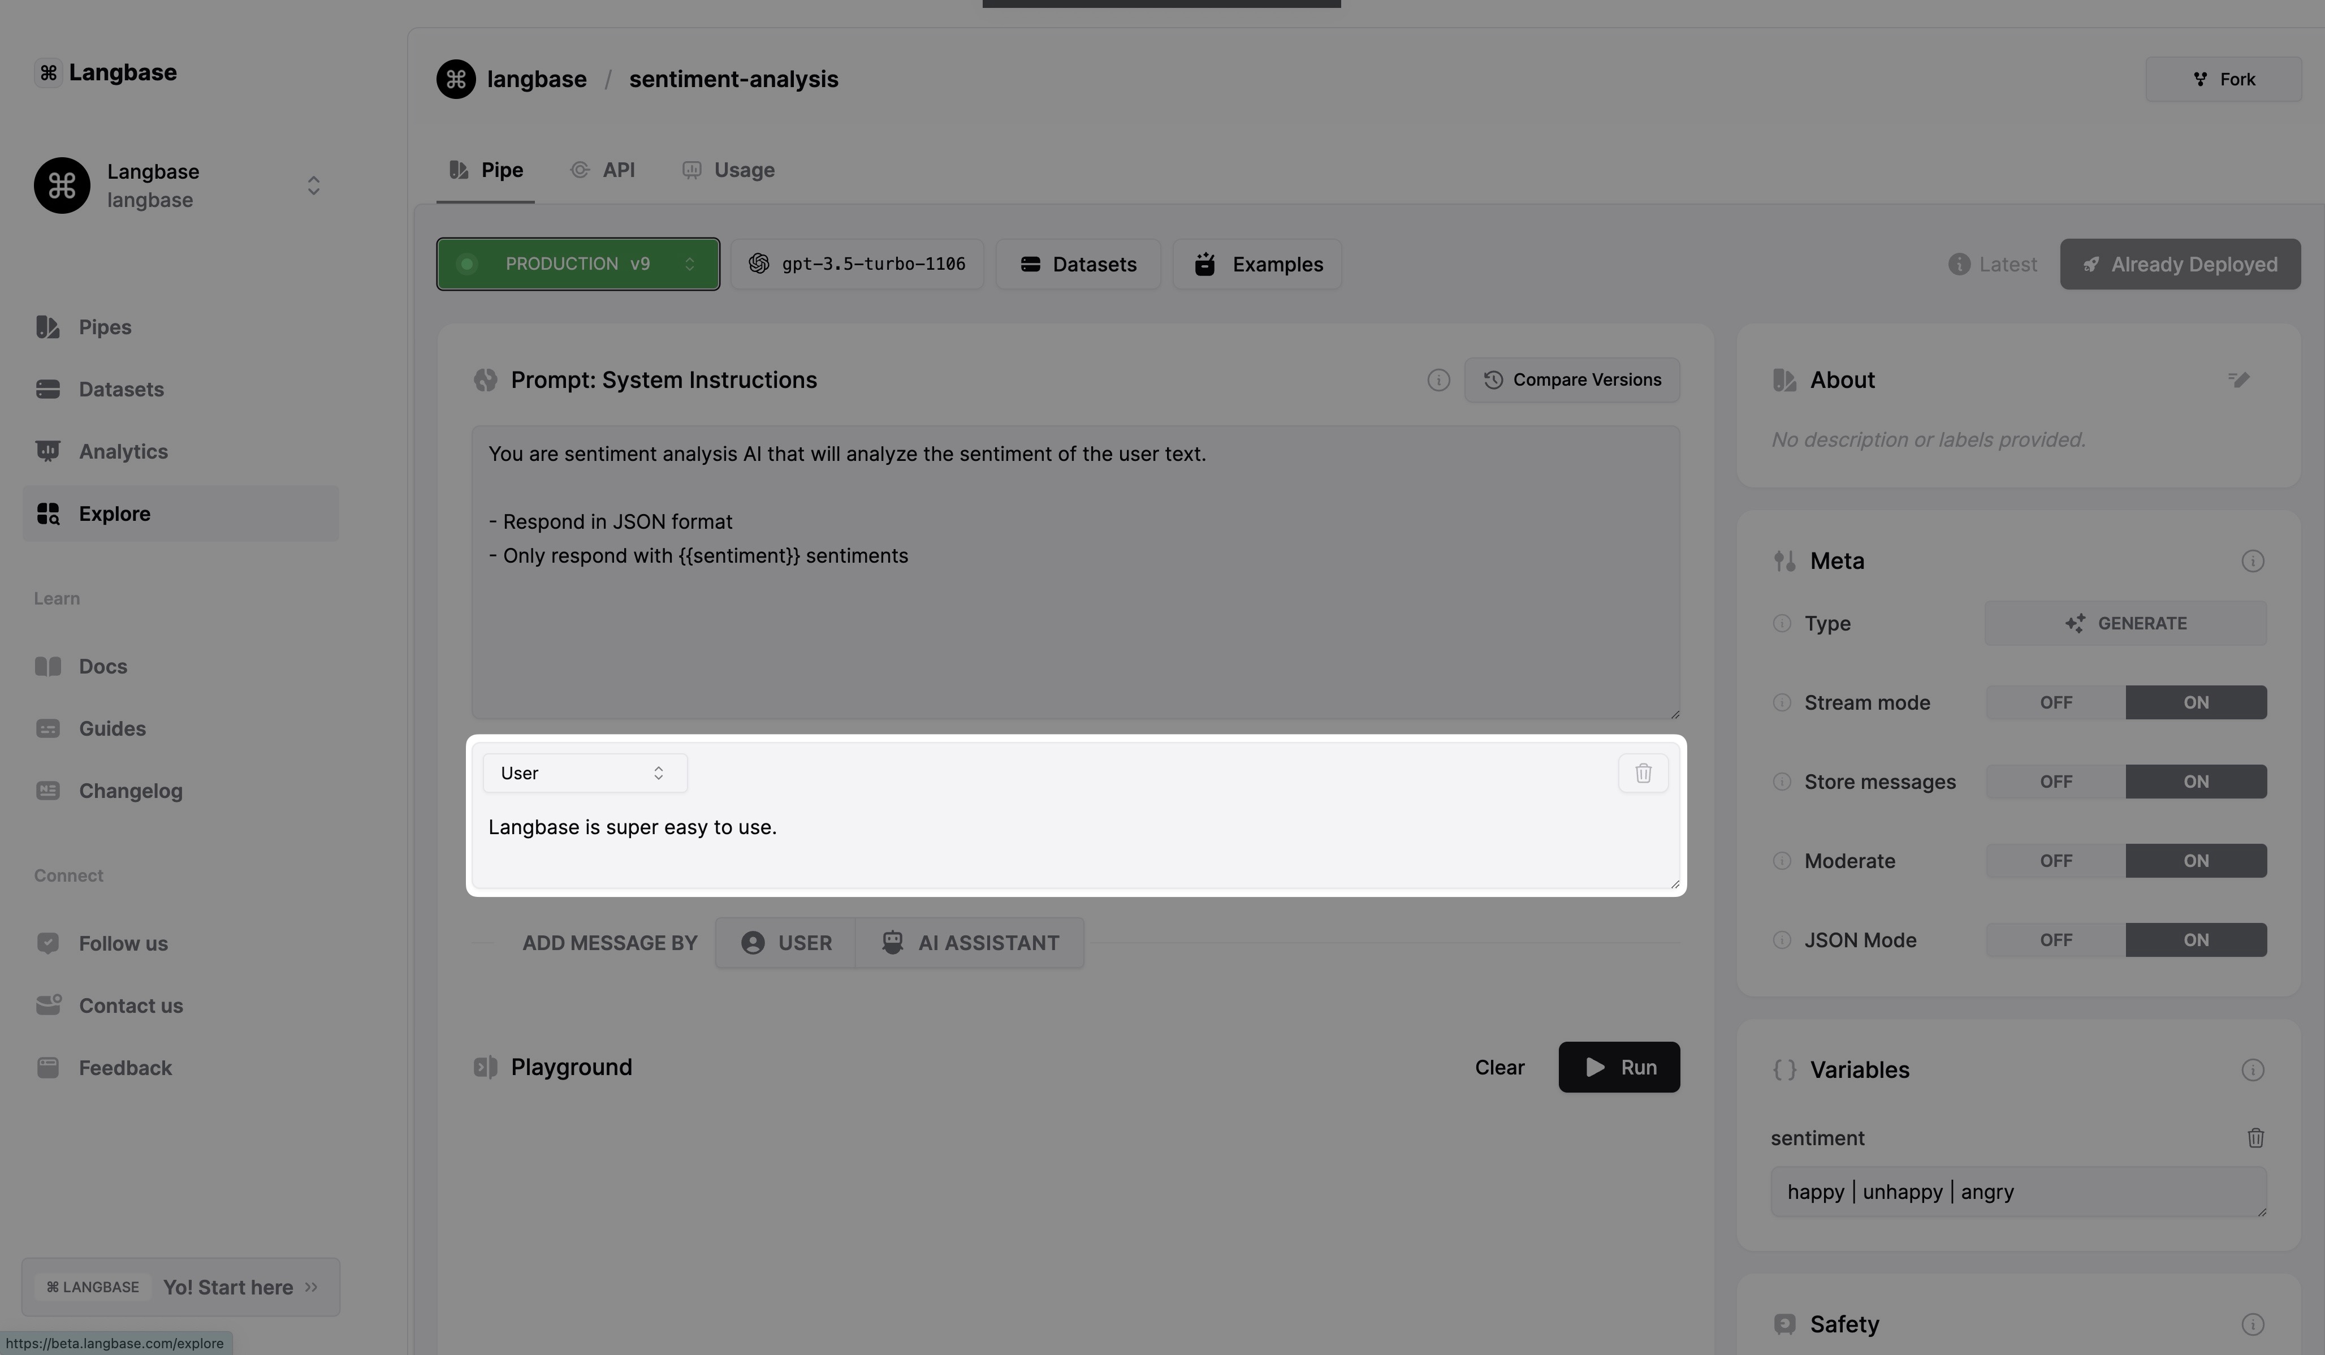Expand the Langbase account switcher
The width and height of the screenshot is (2325, 1355).
pos(313,185)
